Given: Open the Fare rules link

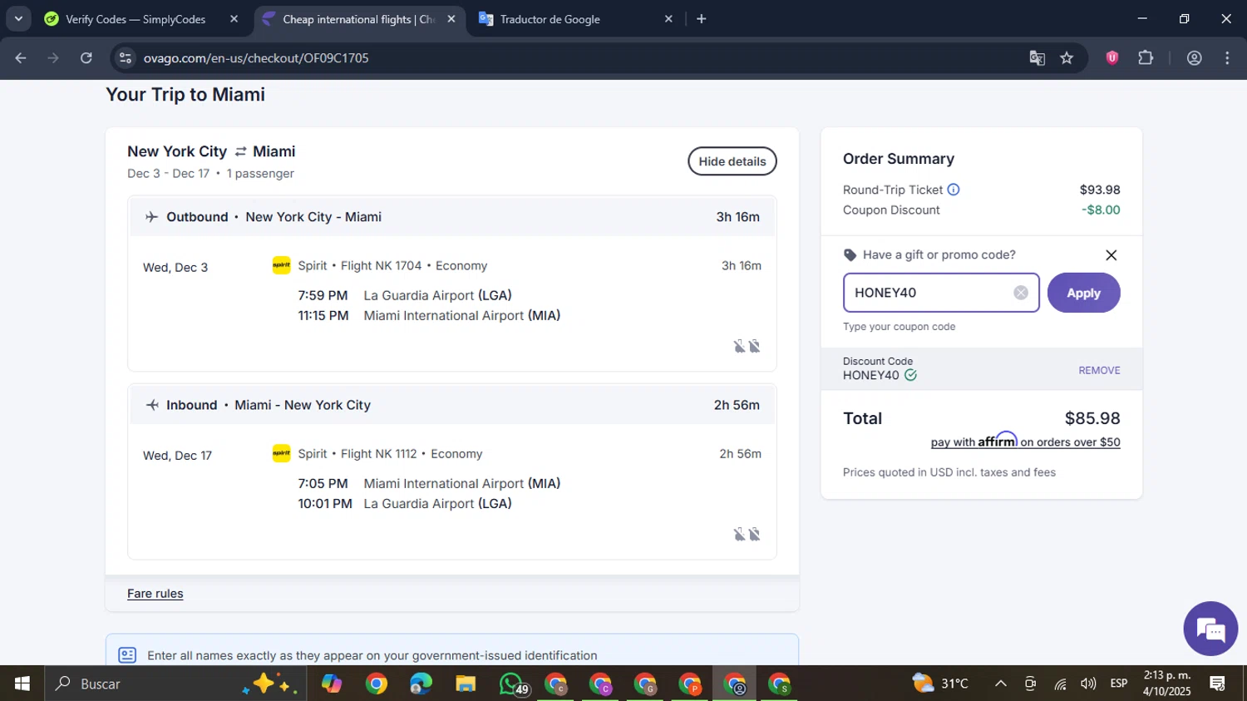Looking at the screenshot, I should 155,594.
